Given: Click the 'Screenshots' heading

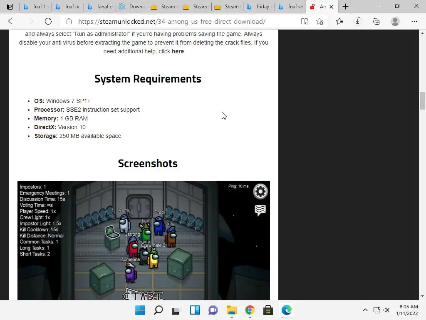Looking at the screenshot, I should [x=148, y=163].
